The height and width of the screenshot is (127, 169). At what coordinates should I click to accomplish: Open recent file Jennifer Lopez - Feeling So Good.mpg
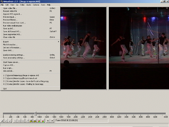click(23, 84)
